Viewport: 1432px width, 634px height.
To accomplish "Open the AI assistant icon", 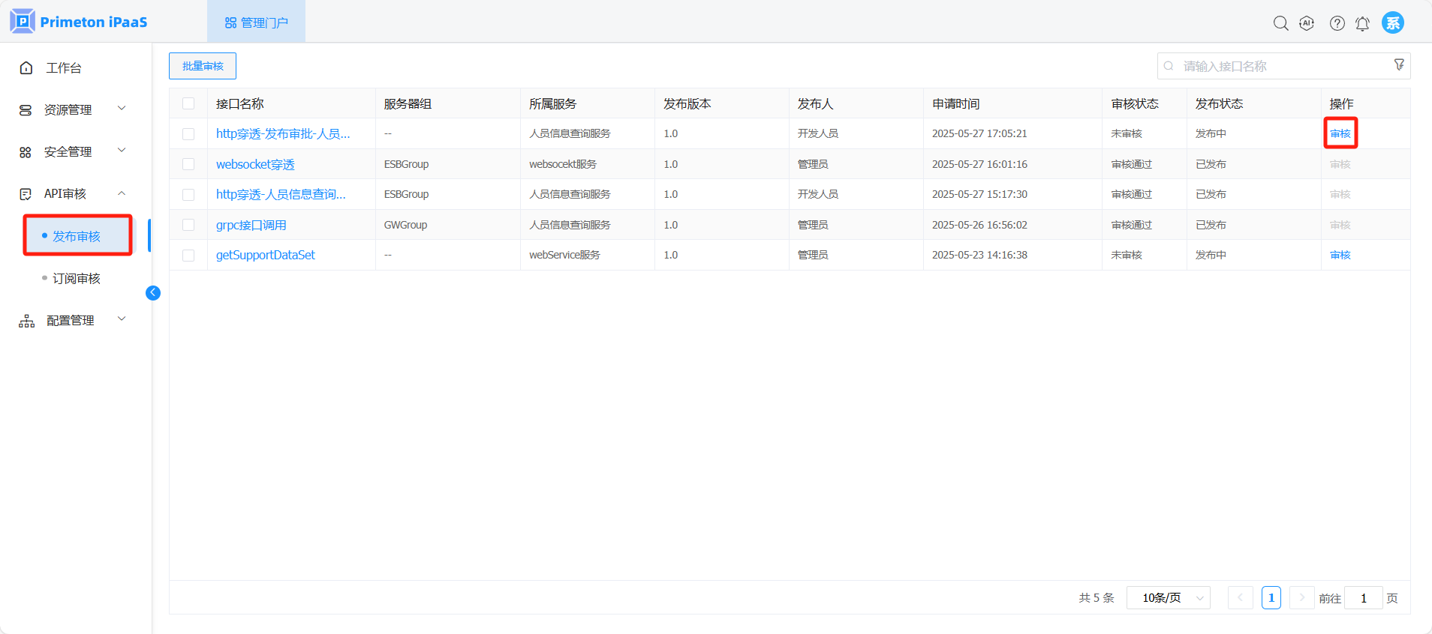I will coord(1307,23).
